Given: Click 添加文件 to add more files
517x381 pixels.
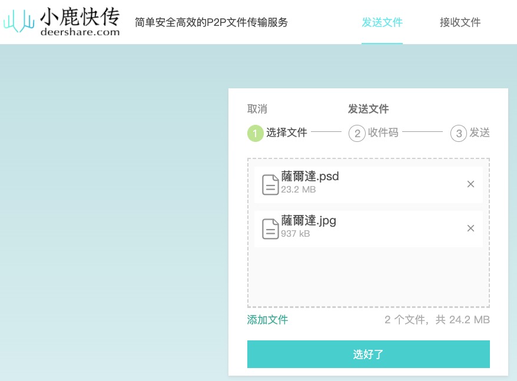Looking at the screenshot, I should [267, 320].
